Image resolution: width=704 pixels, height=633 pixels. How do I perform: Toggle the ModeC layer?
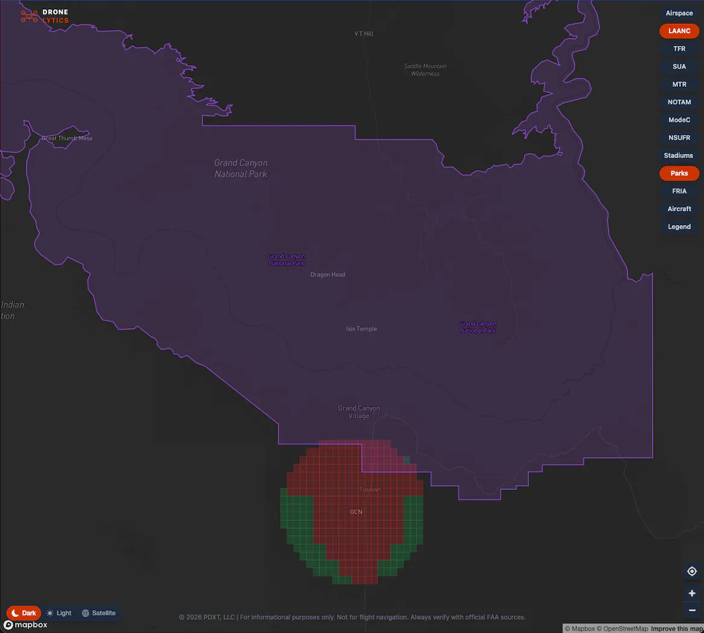click(679, 119)
